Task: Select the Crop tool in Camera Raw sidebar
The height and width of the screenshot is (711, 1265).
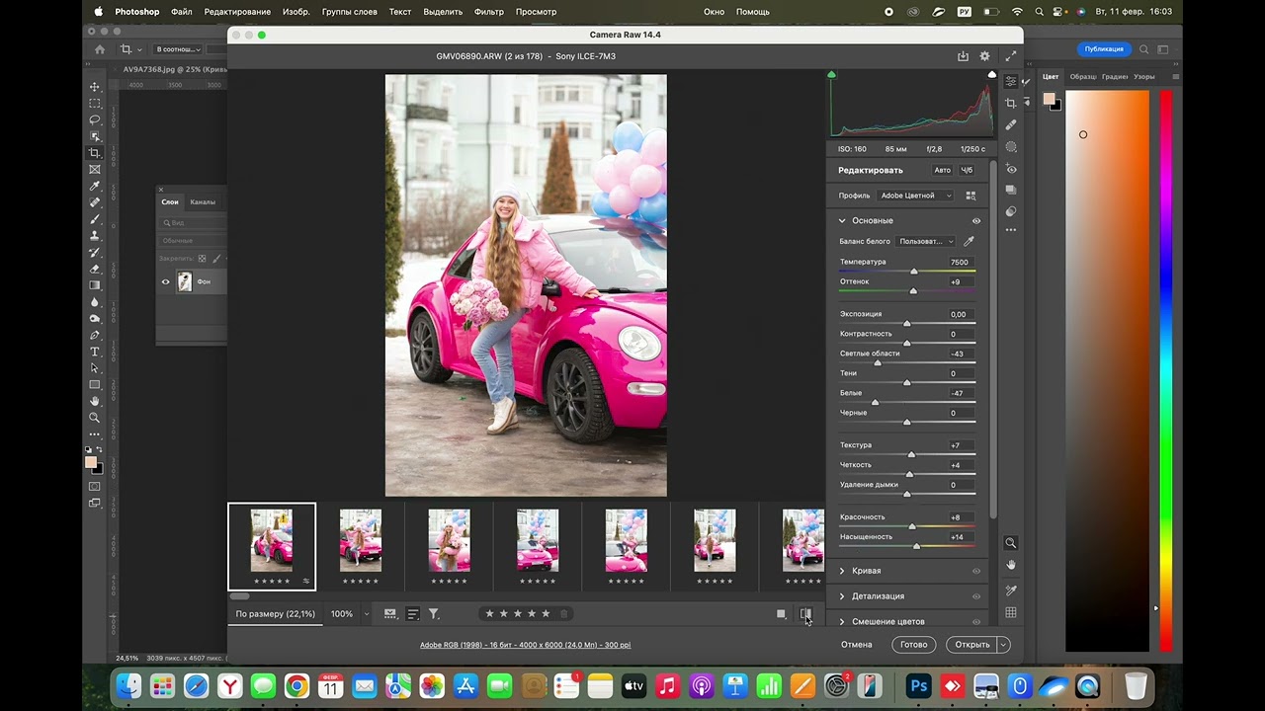Action: pos(1010,103)
